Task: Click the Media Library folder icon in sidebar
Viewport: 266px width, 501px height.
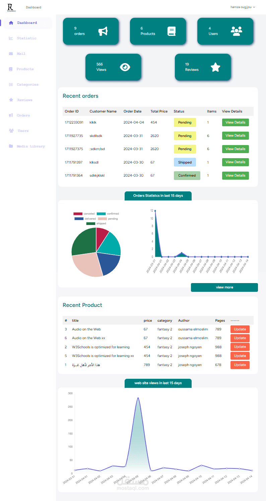Action: [11, 146]
